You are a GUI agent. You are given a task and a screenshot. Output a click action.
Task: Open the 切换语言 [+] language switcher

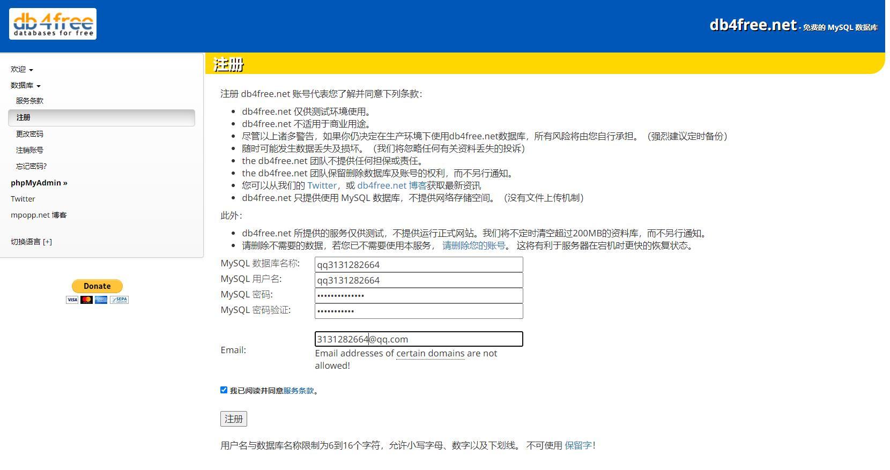point(31,242)
